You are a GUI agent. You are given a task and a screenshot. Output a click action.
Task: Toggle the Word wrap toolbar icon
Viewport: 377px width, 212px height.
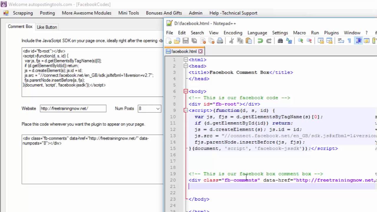pos(340,41)
